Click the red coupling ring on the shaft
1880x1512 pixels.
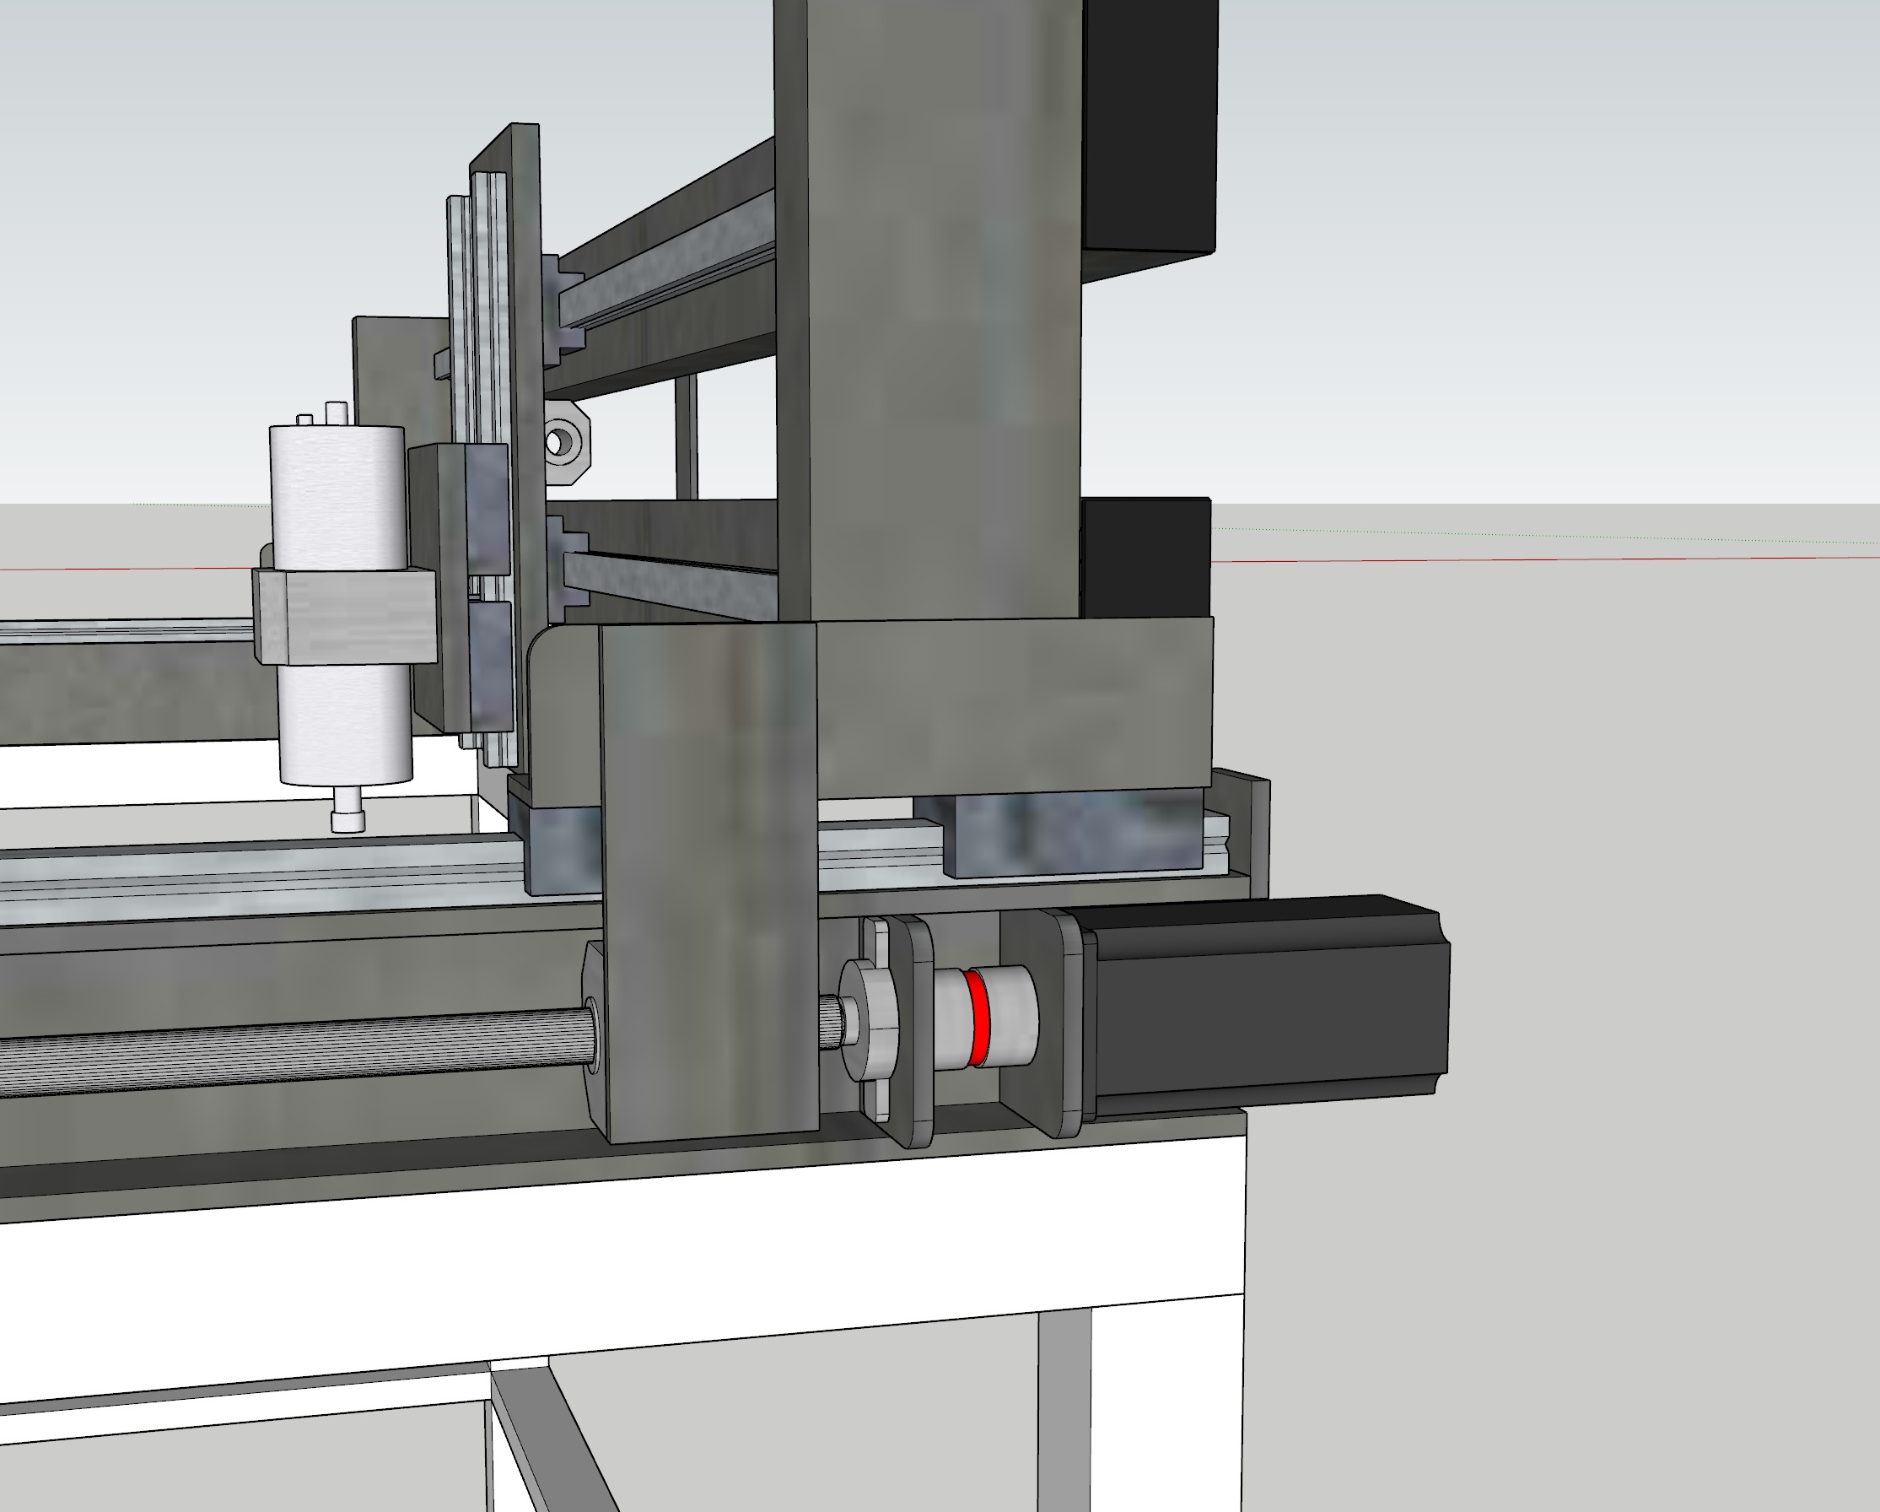click(x=978, y=1019)
